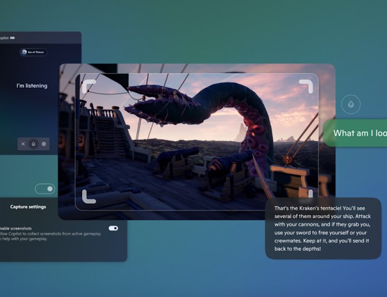Viewport: 387px width, 297px height.
Task: Tap the microphone icon in the widget bar
Action: [x=33, y=144]
